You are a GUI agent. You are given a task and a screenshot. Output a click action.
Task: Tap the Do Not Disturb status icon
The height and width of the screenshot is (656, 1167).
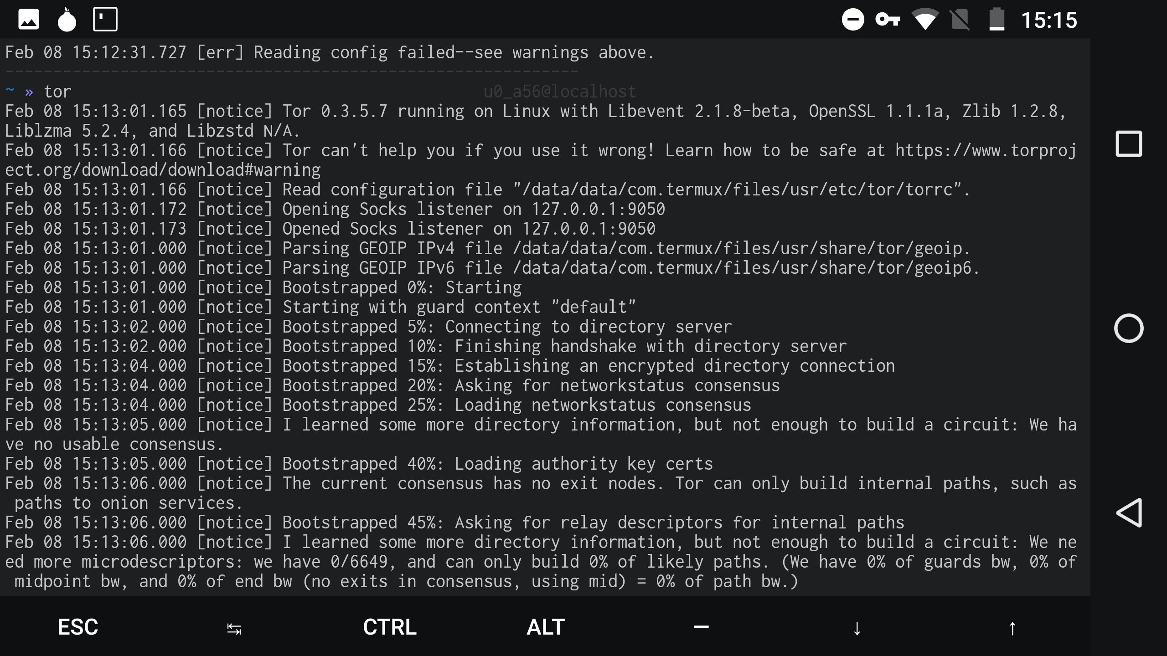click(x=852, y=20)
